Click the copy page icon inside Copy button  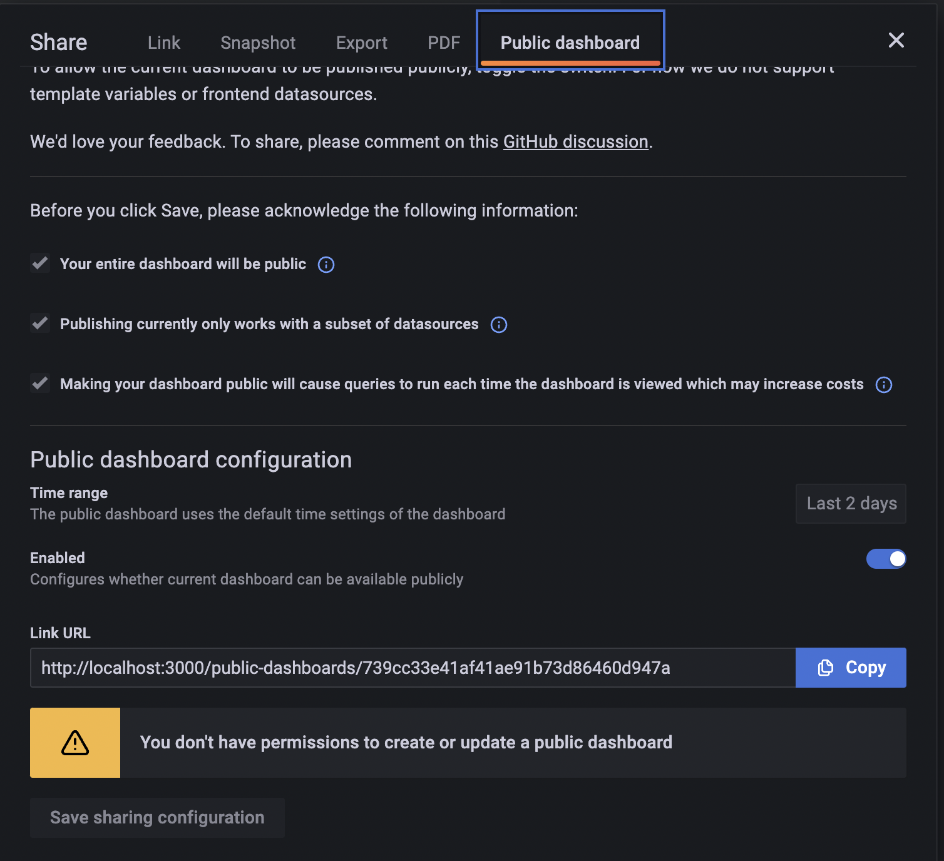pos(826,667)
